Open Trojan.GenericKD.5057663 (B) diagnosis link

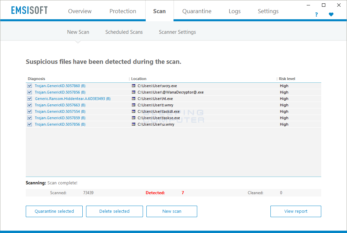point(60,105)
